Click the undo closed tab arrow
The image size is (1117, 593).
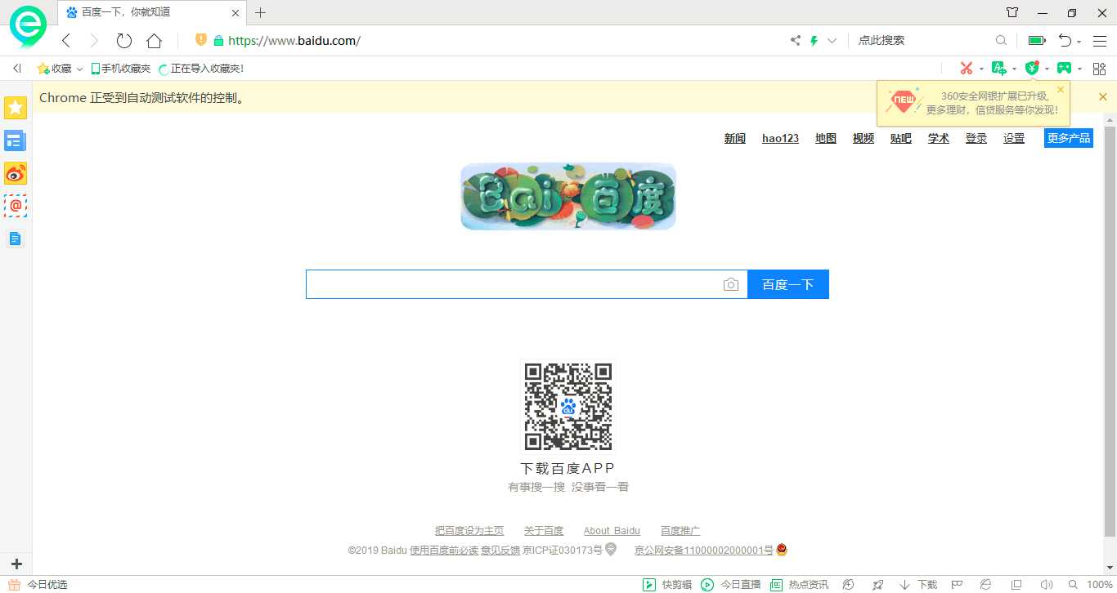[1065, 40]
